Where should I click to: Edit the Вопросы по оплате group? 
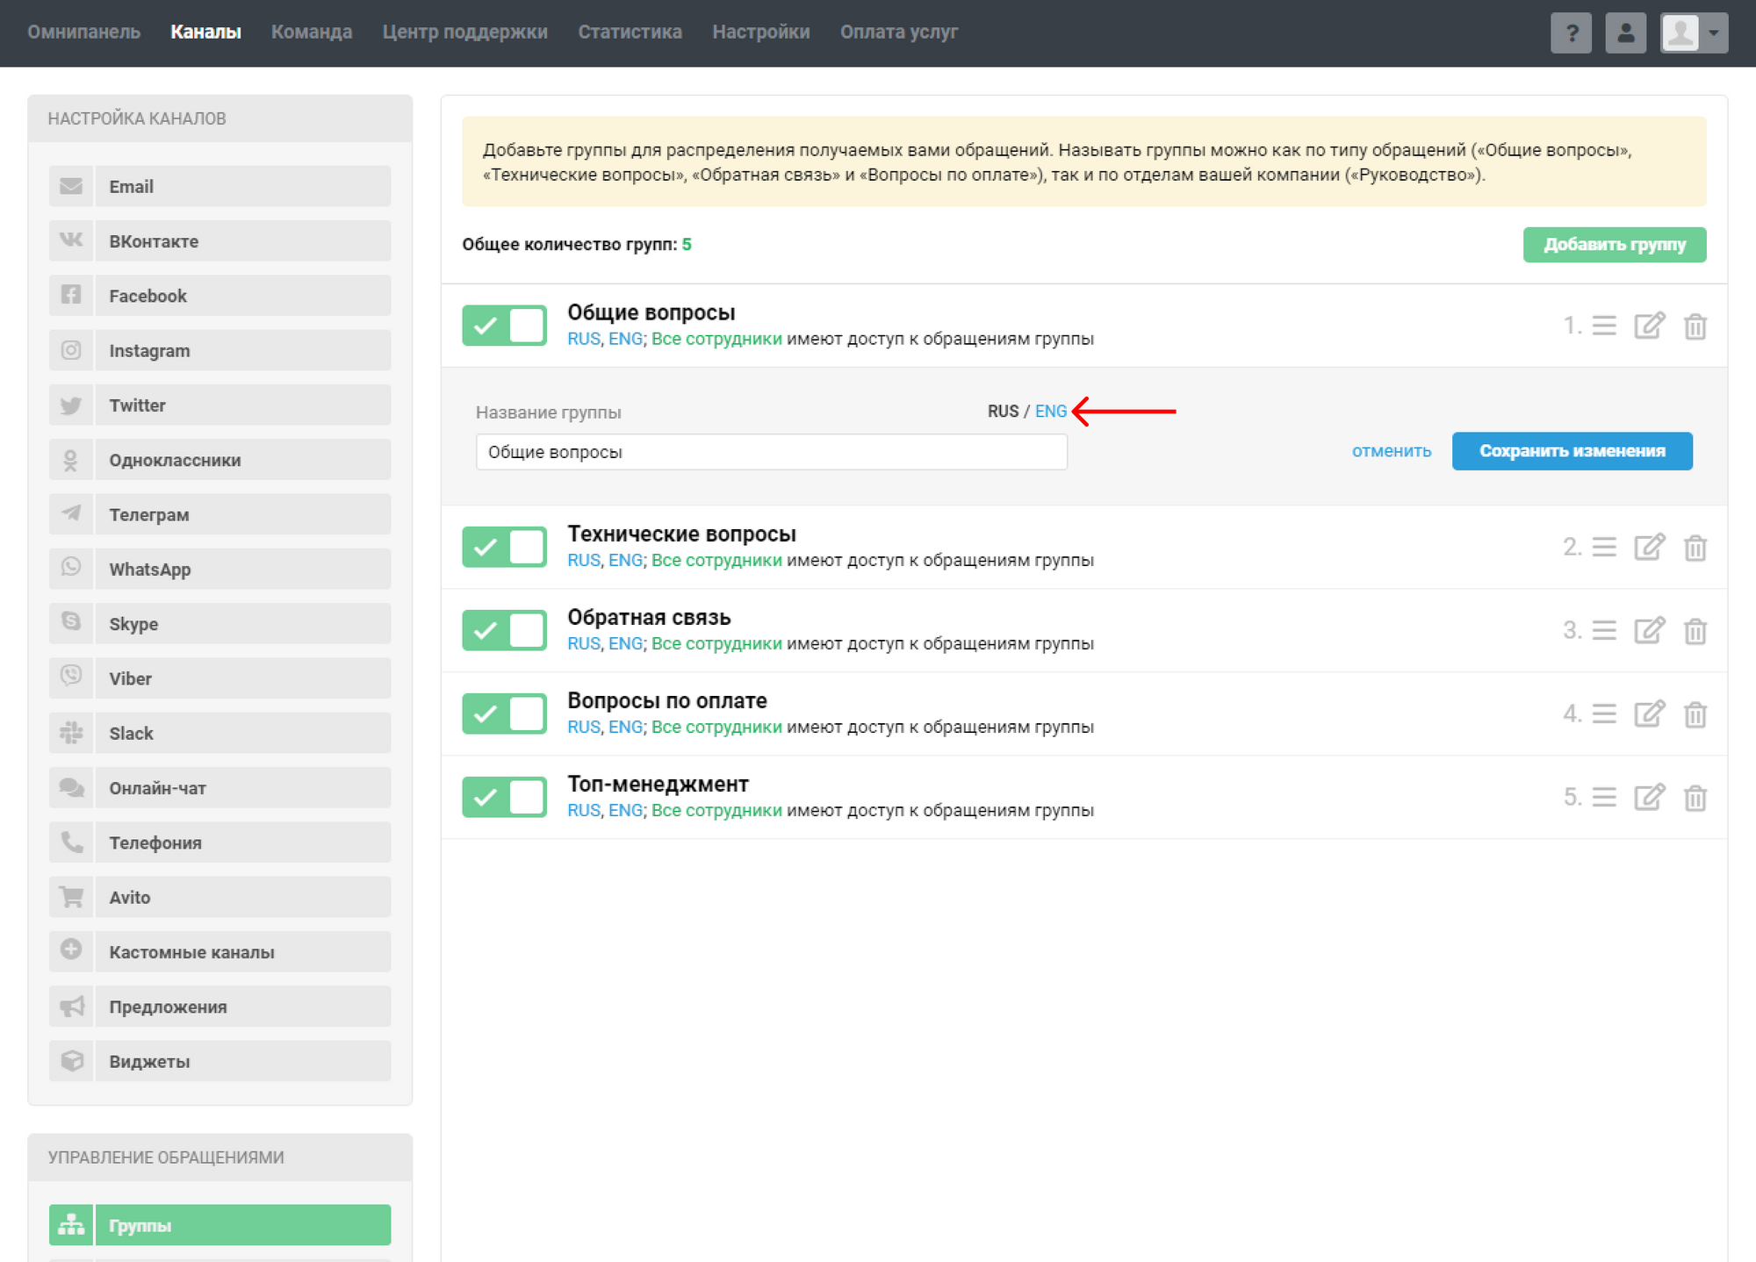click(1649, 713)
